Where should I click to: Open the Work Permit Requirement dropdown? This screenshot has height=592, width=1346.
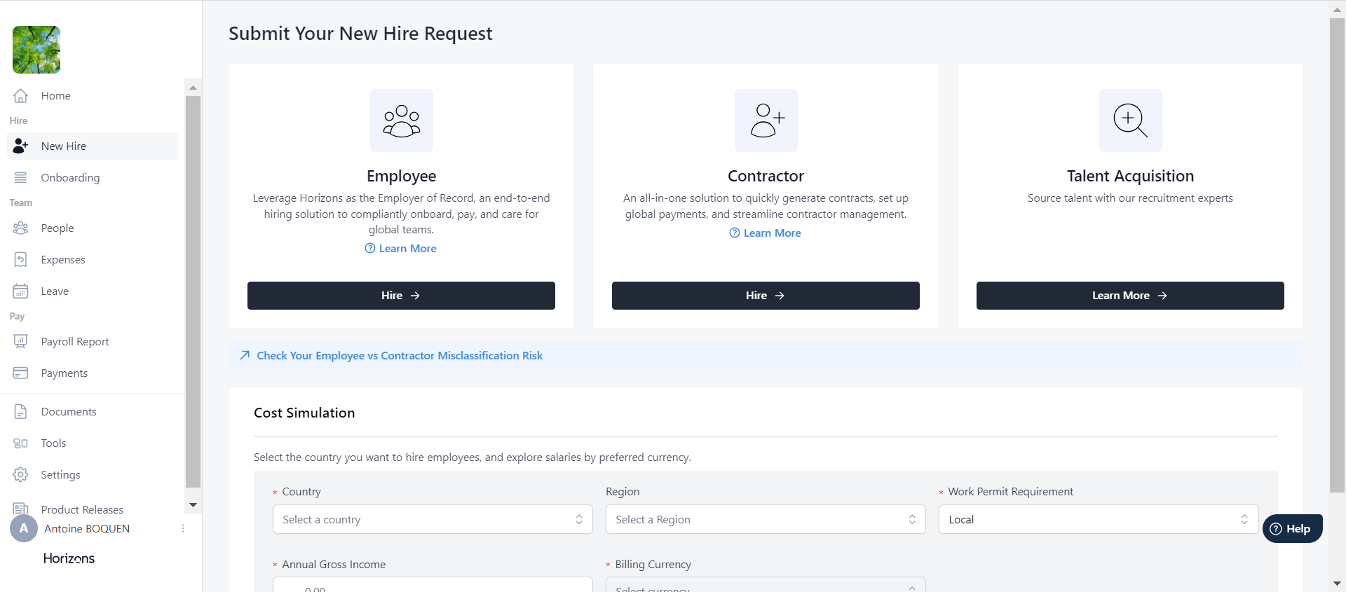[x=1098, y=520]
